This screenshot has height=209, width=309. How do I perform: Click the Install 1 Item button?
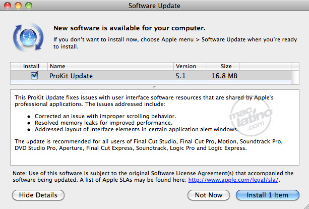coord(268,195)
